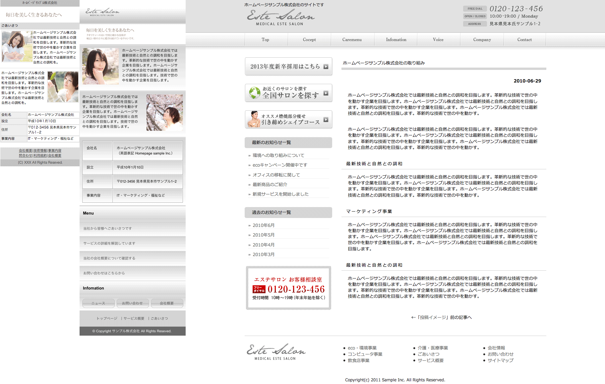Click the small Este Salon logo in mobile preview
Viewport: 605px width, 384px height.
(102, 12)
